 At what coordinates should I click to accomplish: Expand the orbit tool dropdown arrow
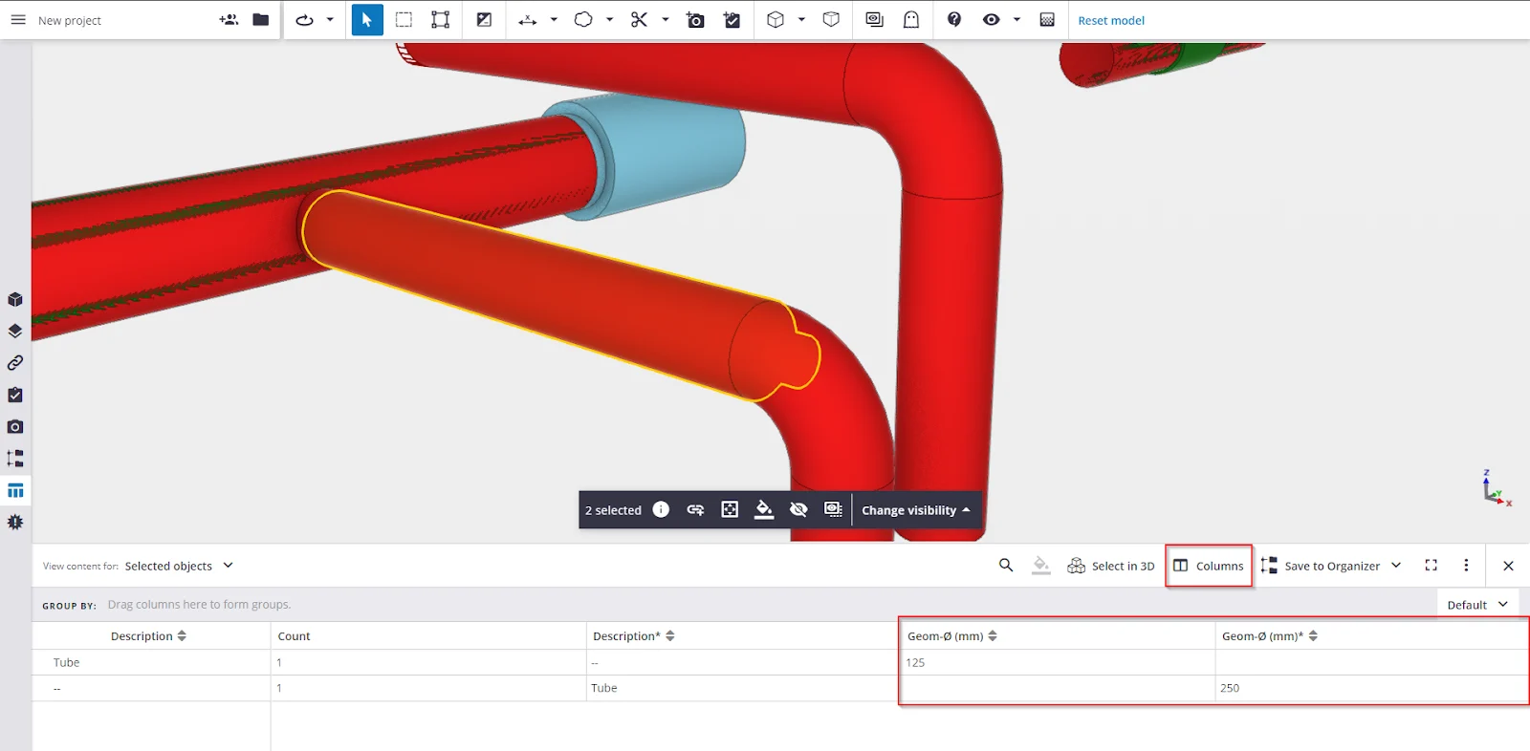pyautogui.click(x=330, y=20)
